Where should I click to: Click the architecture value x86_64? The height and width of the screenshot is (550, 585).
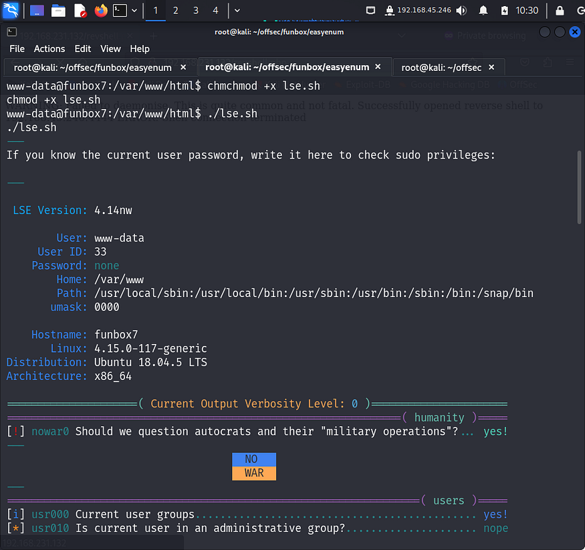pos(113,377)
